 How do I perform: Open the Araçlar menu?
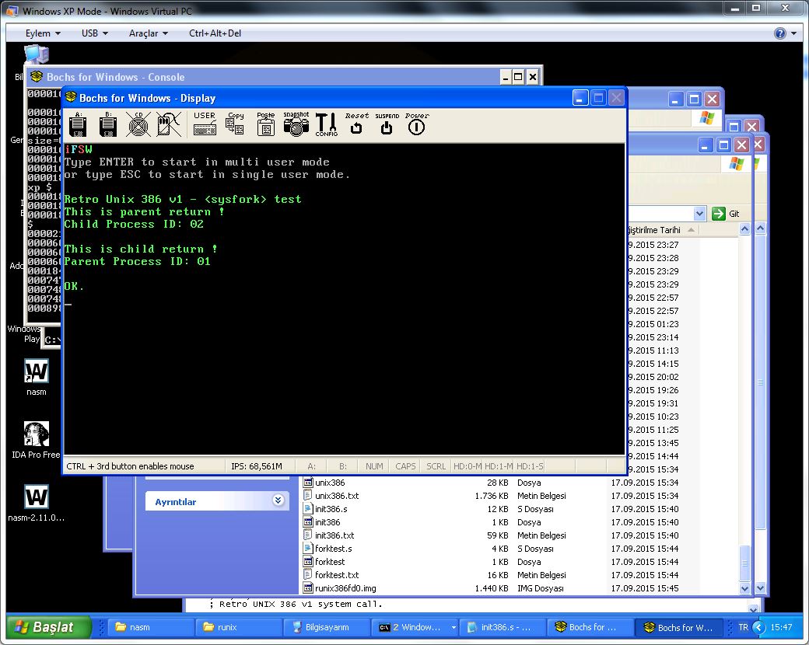(x=148, y=33)
